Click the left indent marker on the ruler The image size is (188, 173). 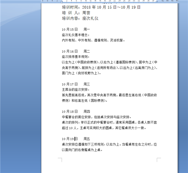[62, 2]
